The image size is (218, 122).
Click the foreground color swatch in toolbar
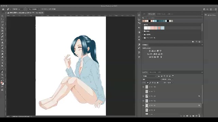(x=2, y=83)
